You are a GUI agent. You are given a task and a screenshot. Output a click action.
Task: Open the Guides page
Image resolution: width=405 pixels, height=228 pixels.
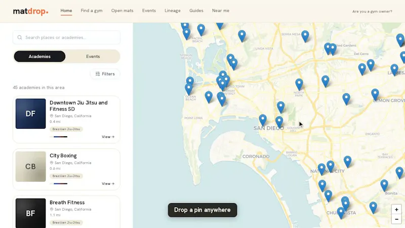coord(196,11)
